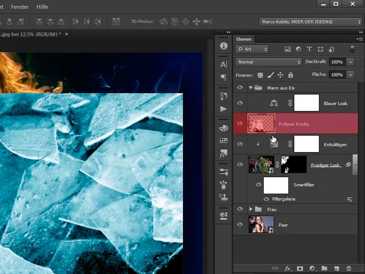Viewport: 365px width, 274px height.
Task: Toggle Smartfilter visibility eye
Action: click(x=258, y=185)
